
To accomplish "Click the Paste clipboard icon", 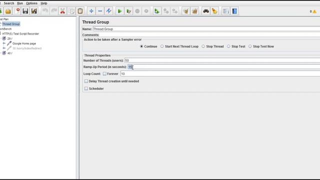I will click(80, 11).
